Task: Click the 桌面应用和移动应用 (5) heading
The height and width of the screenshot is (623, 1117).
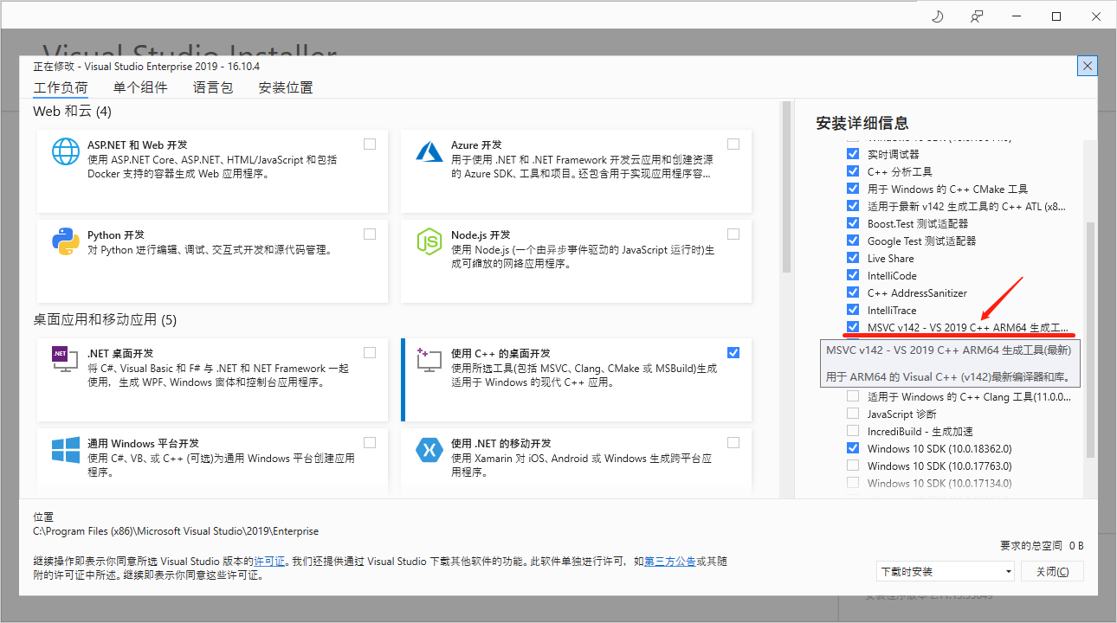Action: (105, 319)
